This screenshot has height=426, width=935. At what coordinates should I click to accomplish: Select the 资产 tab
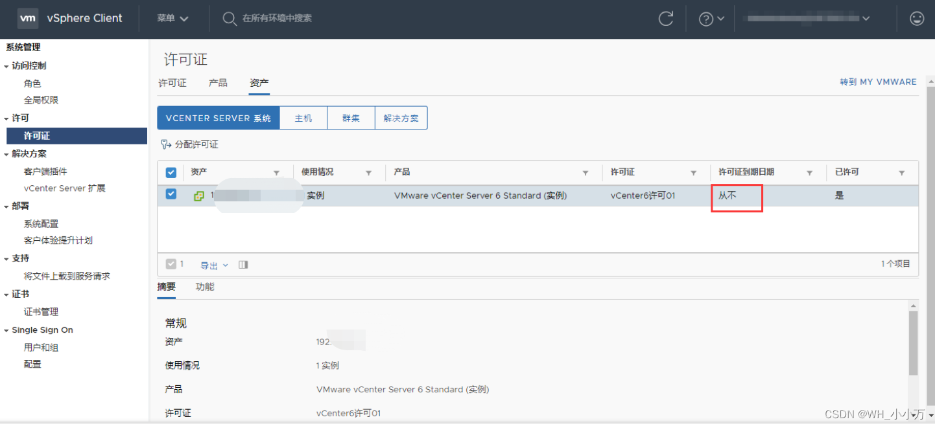(x=259, y=83)
